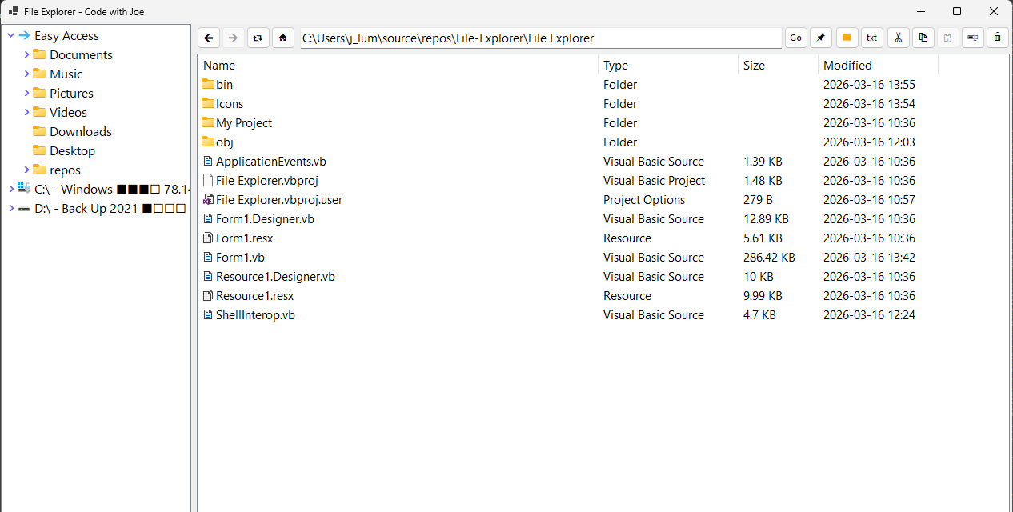Copy files using the copy icon
This screenshot has width=1013, height=512.
(923, 37)
